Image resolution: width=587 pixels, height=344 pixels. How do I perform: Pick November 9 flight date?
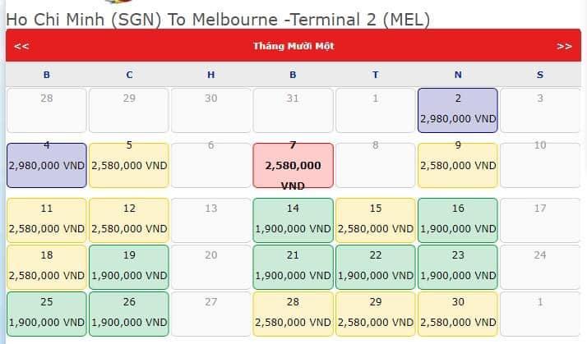coord(458,165)
